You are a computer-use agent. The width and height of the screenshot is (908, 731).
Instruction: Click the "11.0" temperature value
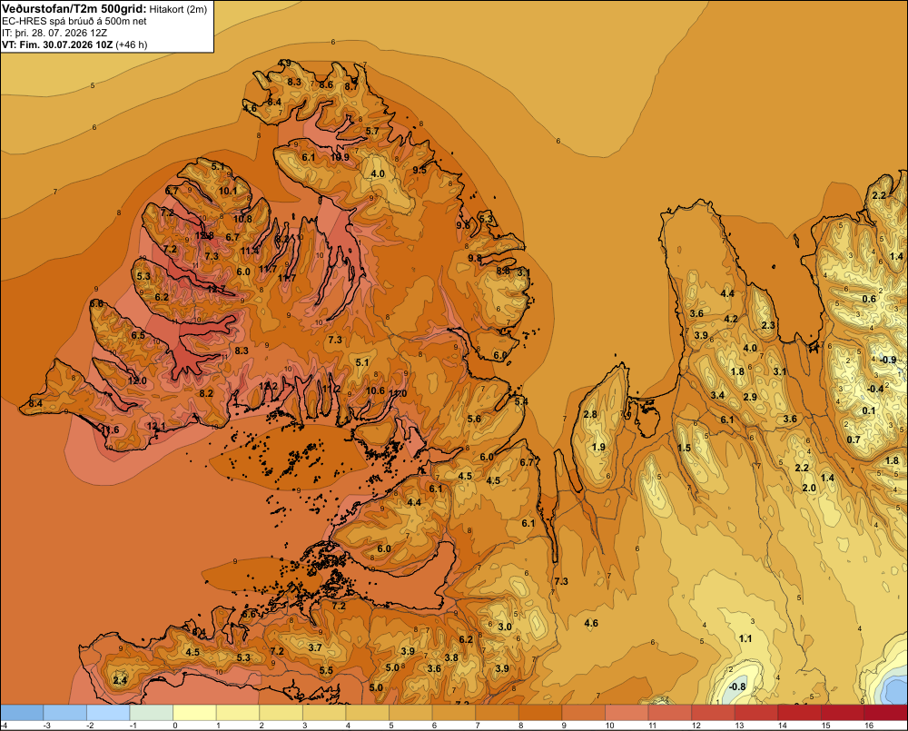point(398,393)
